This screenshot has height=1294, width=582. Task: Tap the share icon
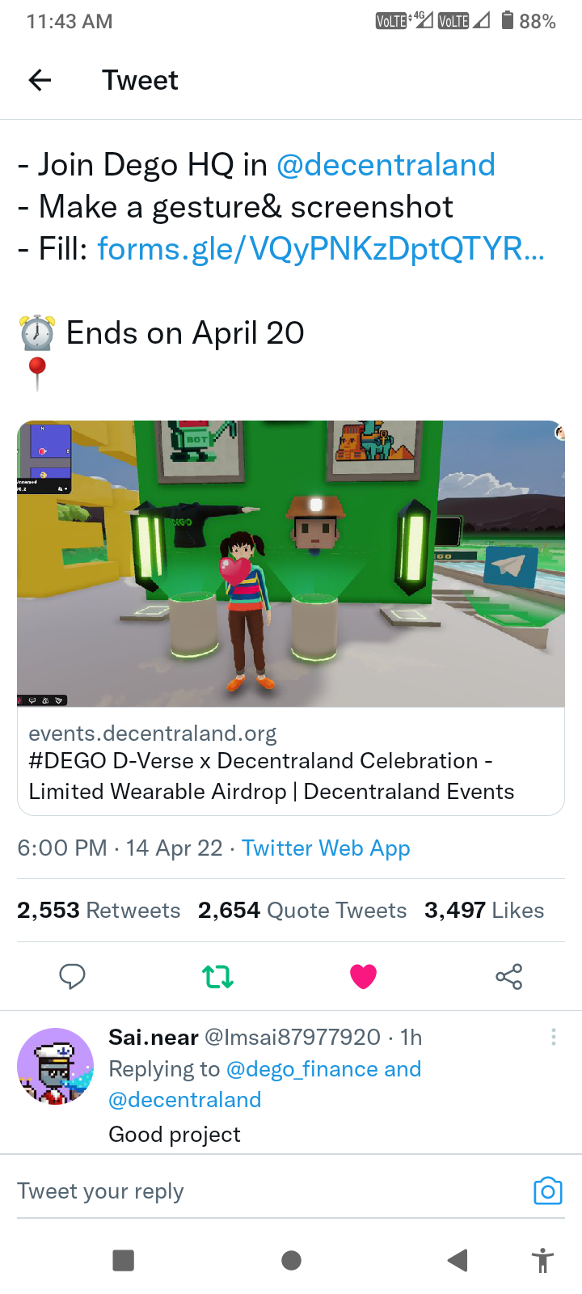point(509,976)
